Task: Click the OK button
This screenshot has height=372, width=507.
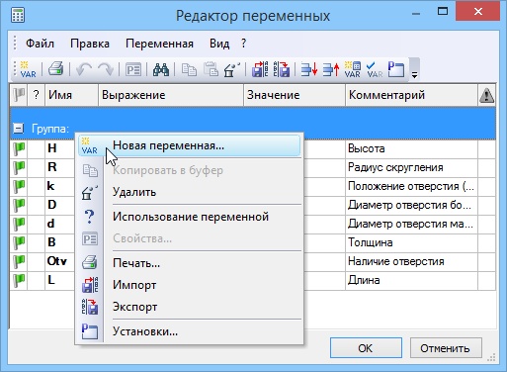Action: (366, 348)
